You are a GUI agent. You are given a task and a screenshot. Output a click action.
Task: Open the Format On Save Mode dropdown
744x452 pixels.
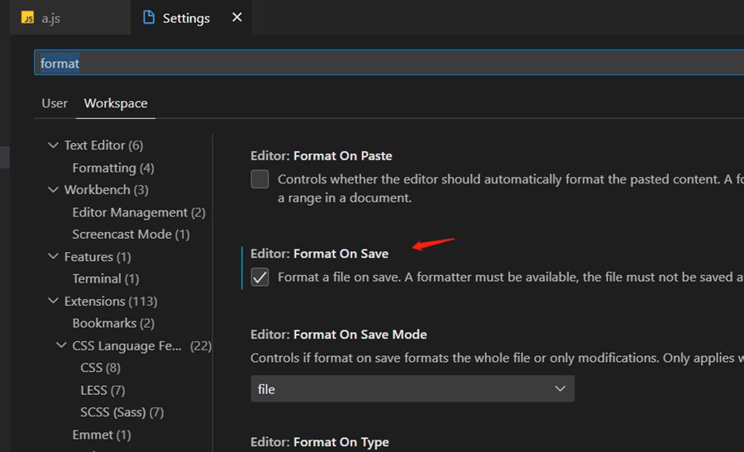click(412, 388)
